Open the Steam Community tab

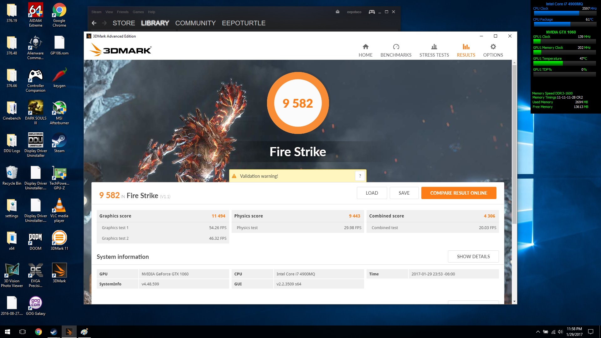195,23
